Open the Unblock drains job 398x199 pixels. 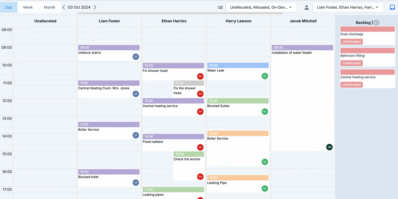point(109,53)
